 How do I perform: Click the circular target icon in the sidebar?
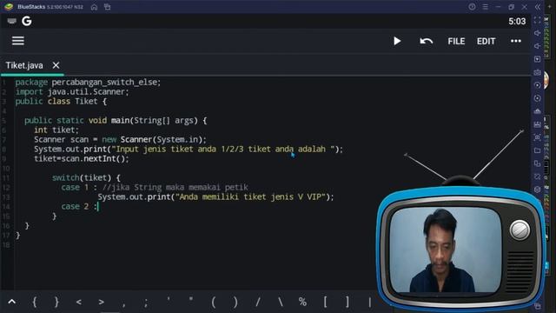click(537, 98)
